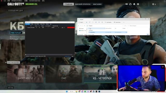The width and height of the screenshot is (166, 93).
Task: Open OneDrive in Explorer sidebar
Action: [83, 30]
